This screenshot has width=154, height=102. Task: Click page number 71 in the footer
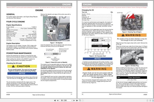(x=71, y=94)
